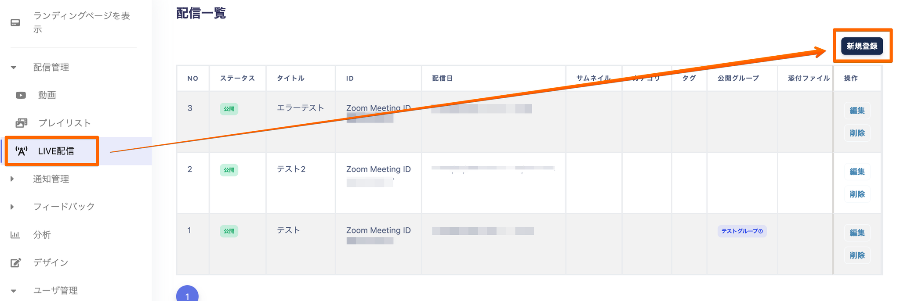Click the 公開 status badge in row 3
The image size is (900, 301).
point(229,109)
